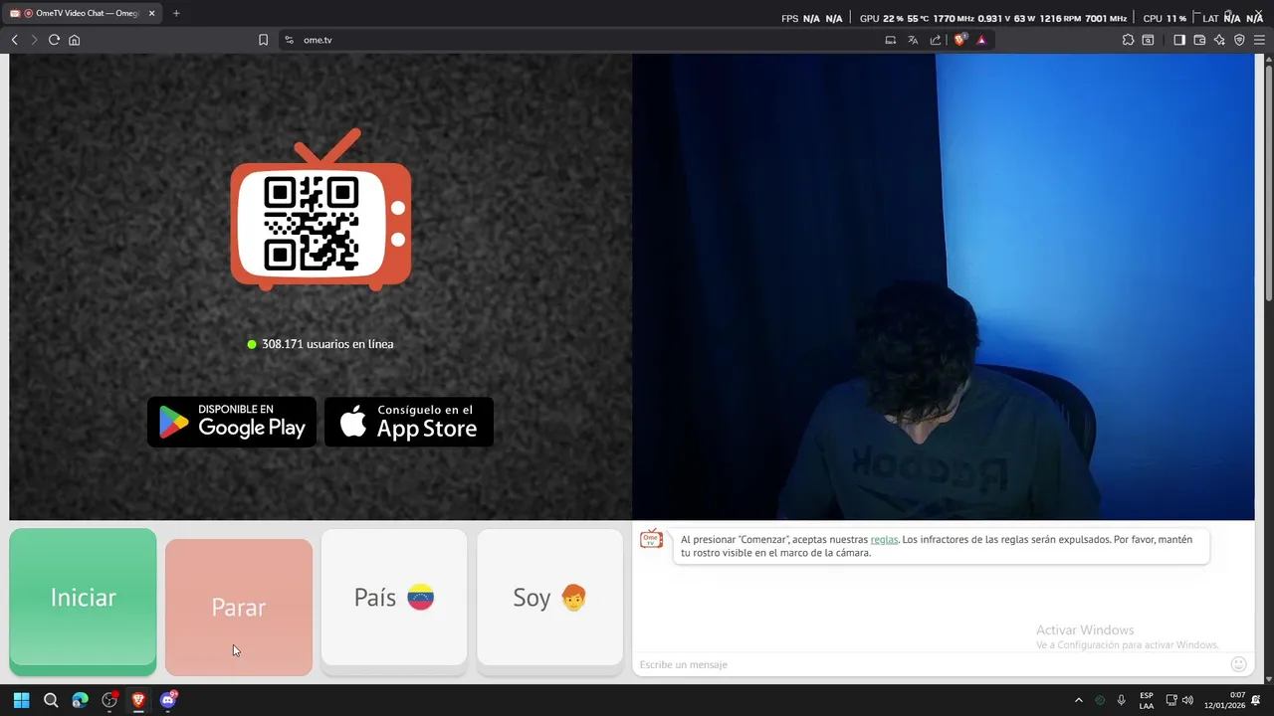Click the App Store download badge
The width and height of the screenshot is (1274, 716).
click(409, 422)
